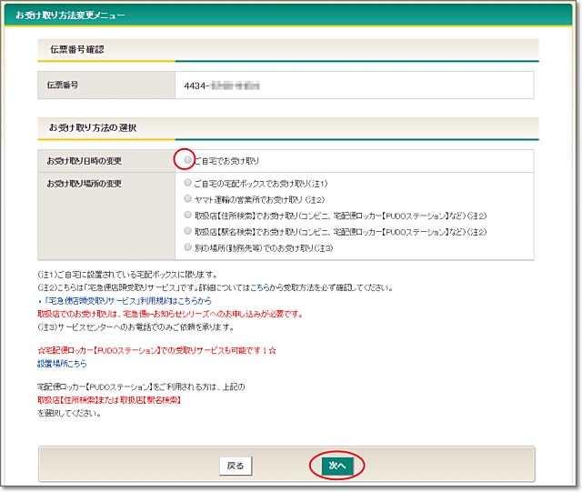Select the ご自宅でお受け取り radio button
The image size is (582, 492).
coord(188,160)
